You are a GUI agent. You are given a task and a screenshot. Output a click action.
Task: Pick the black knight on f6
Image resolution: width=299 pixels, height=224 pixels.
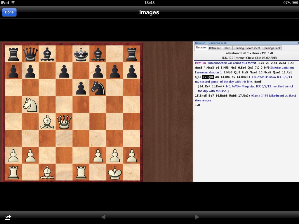coord(98,88)
